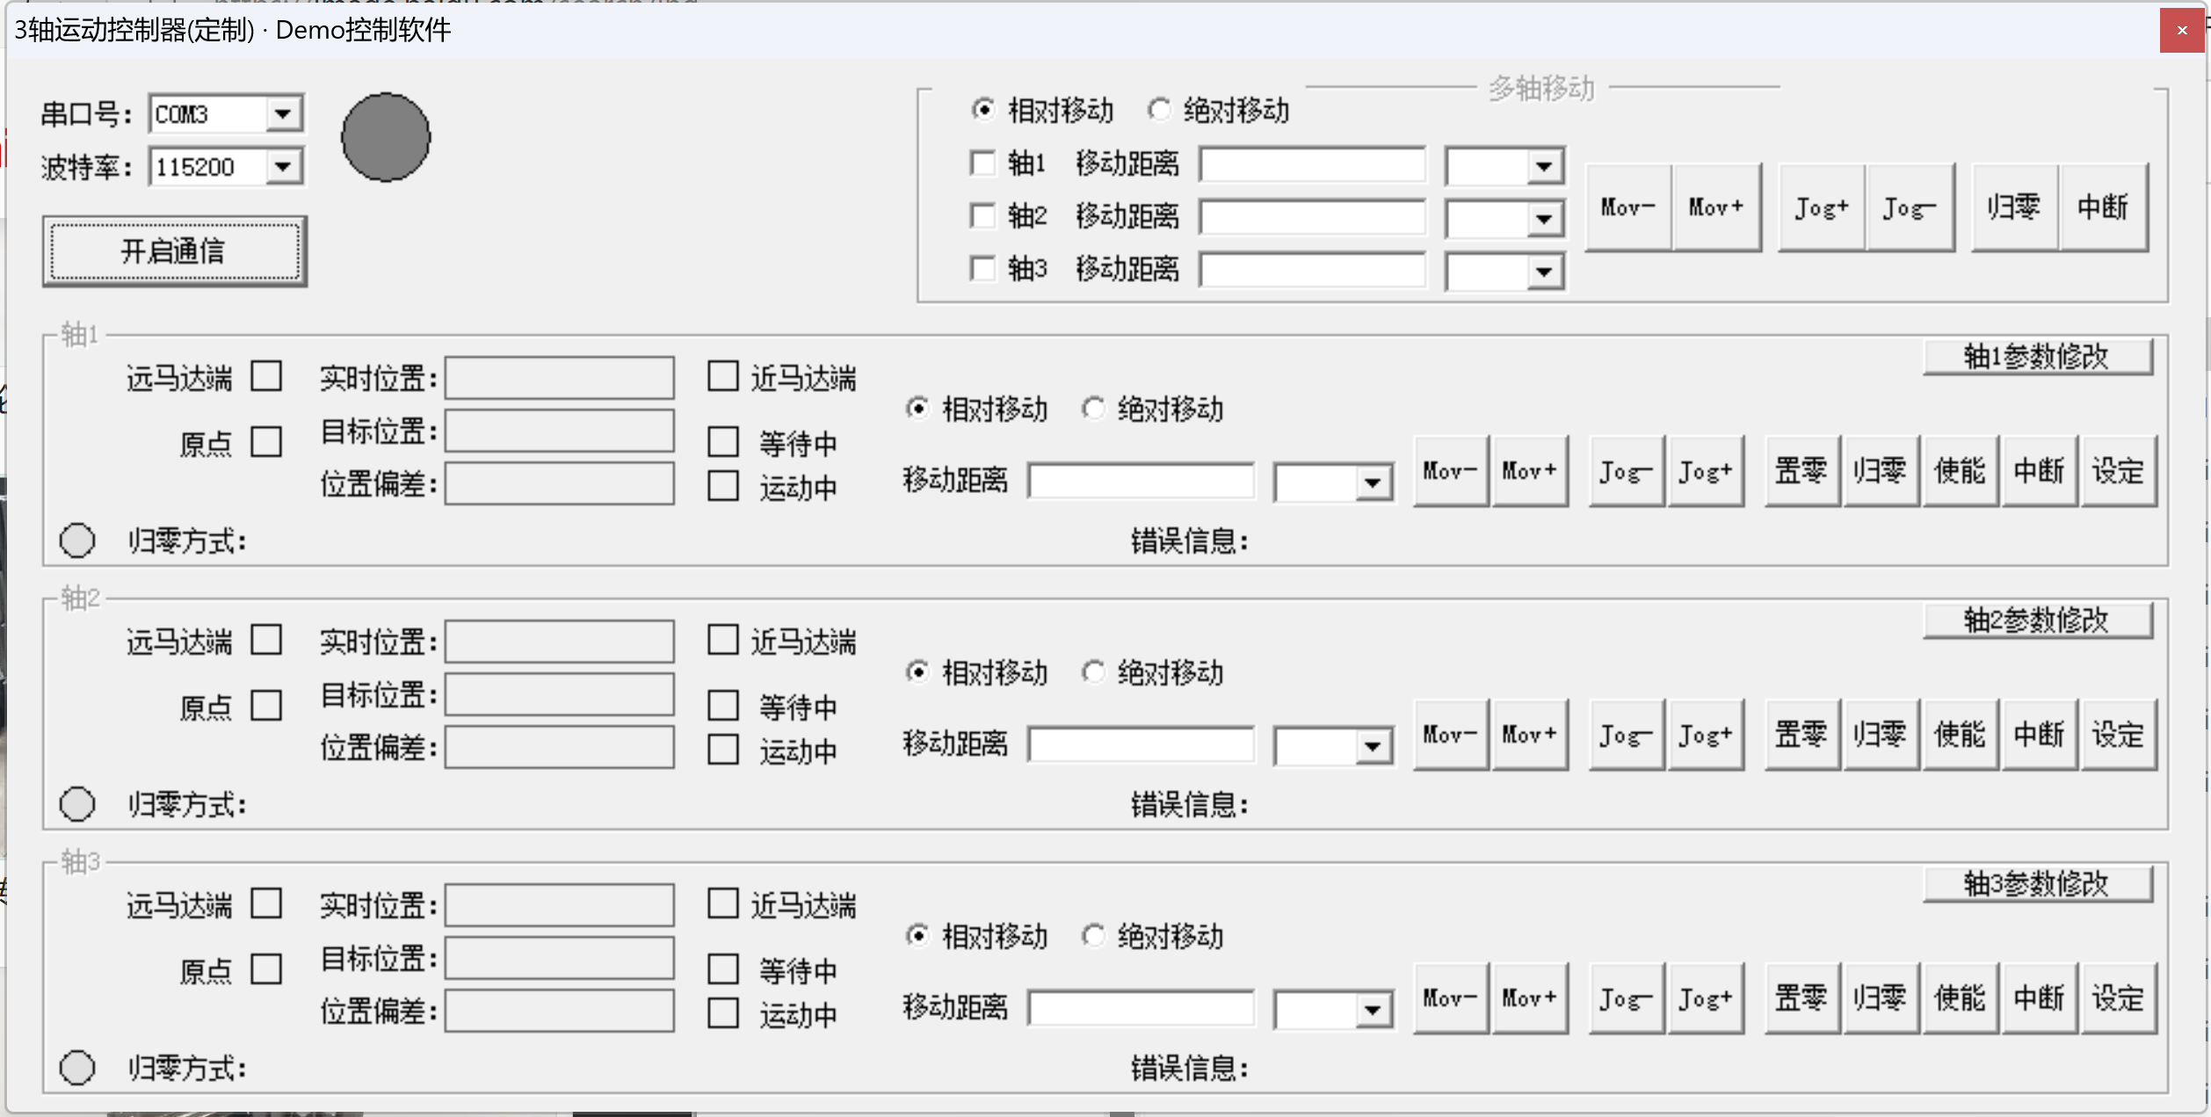Click the 开启通信 button
2211x1117 pixels.
pos(175,251)
